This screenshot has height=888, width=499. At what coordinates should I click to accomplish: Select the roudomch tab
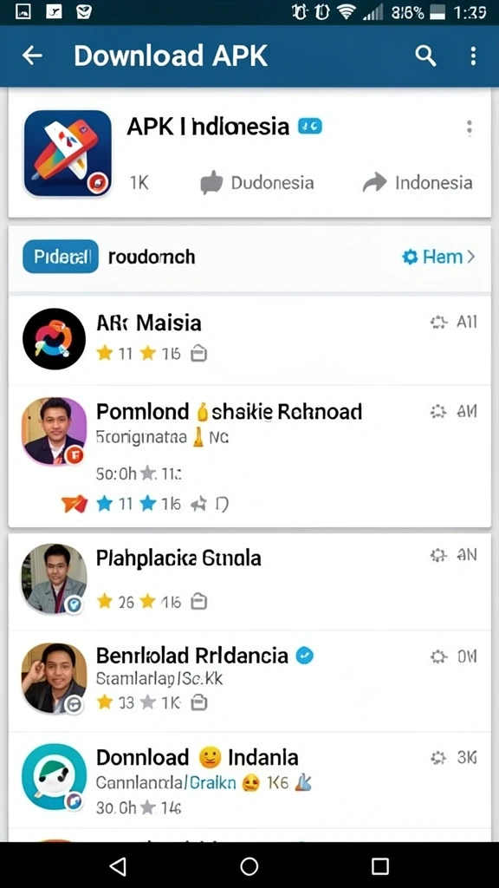pyautogui.click(x=151, y=257)
